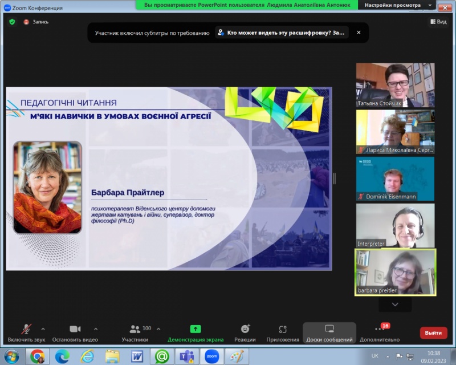The width and height of the screenshot is (456, 365).
Task: Open the transcript visibility info link
Action: coord(282,33)
